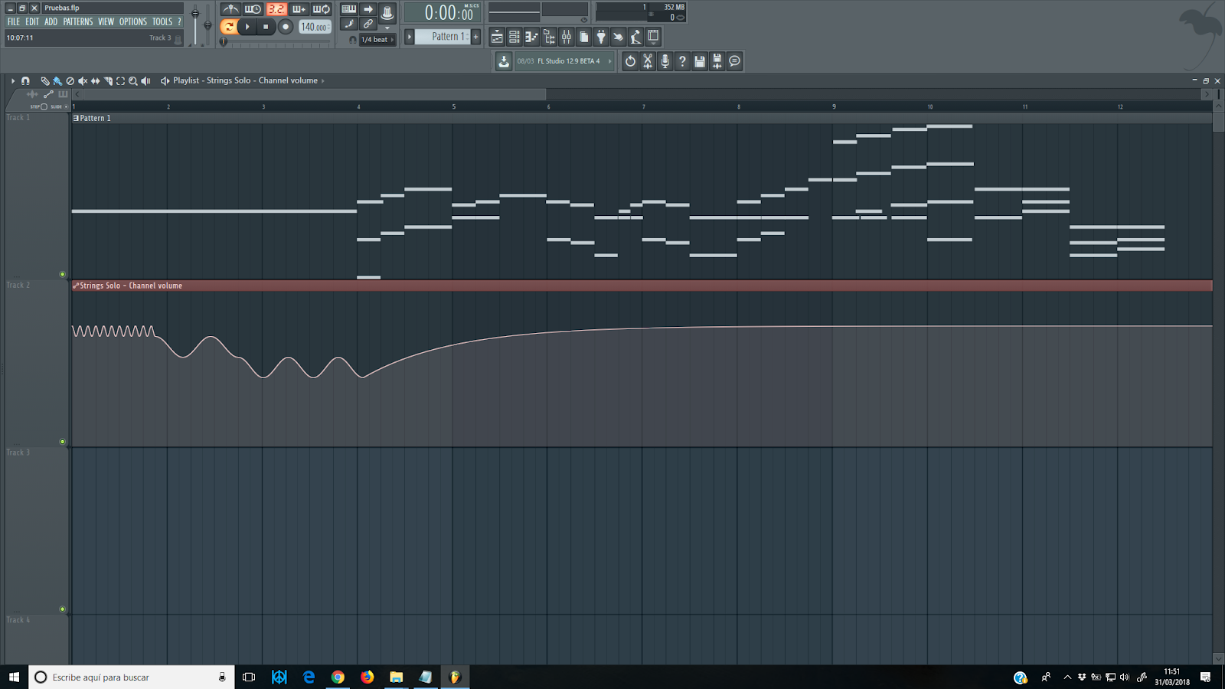Toggle wait for input before recording
Viewport: 1225px width, 689px height.
pyautogui.click(x=253, y=9)
